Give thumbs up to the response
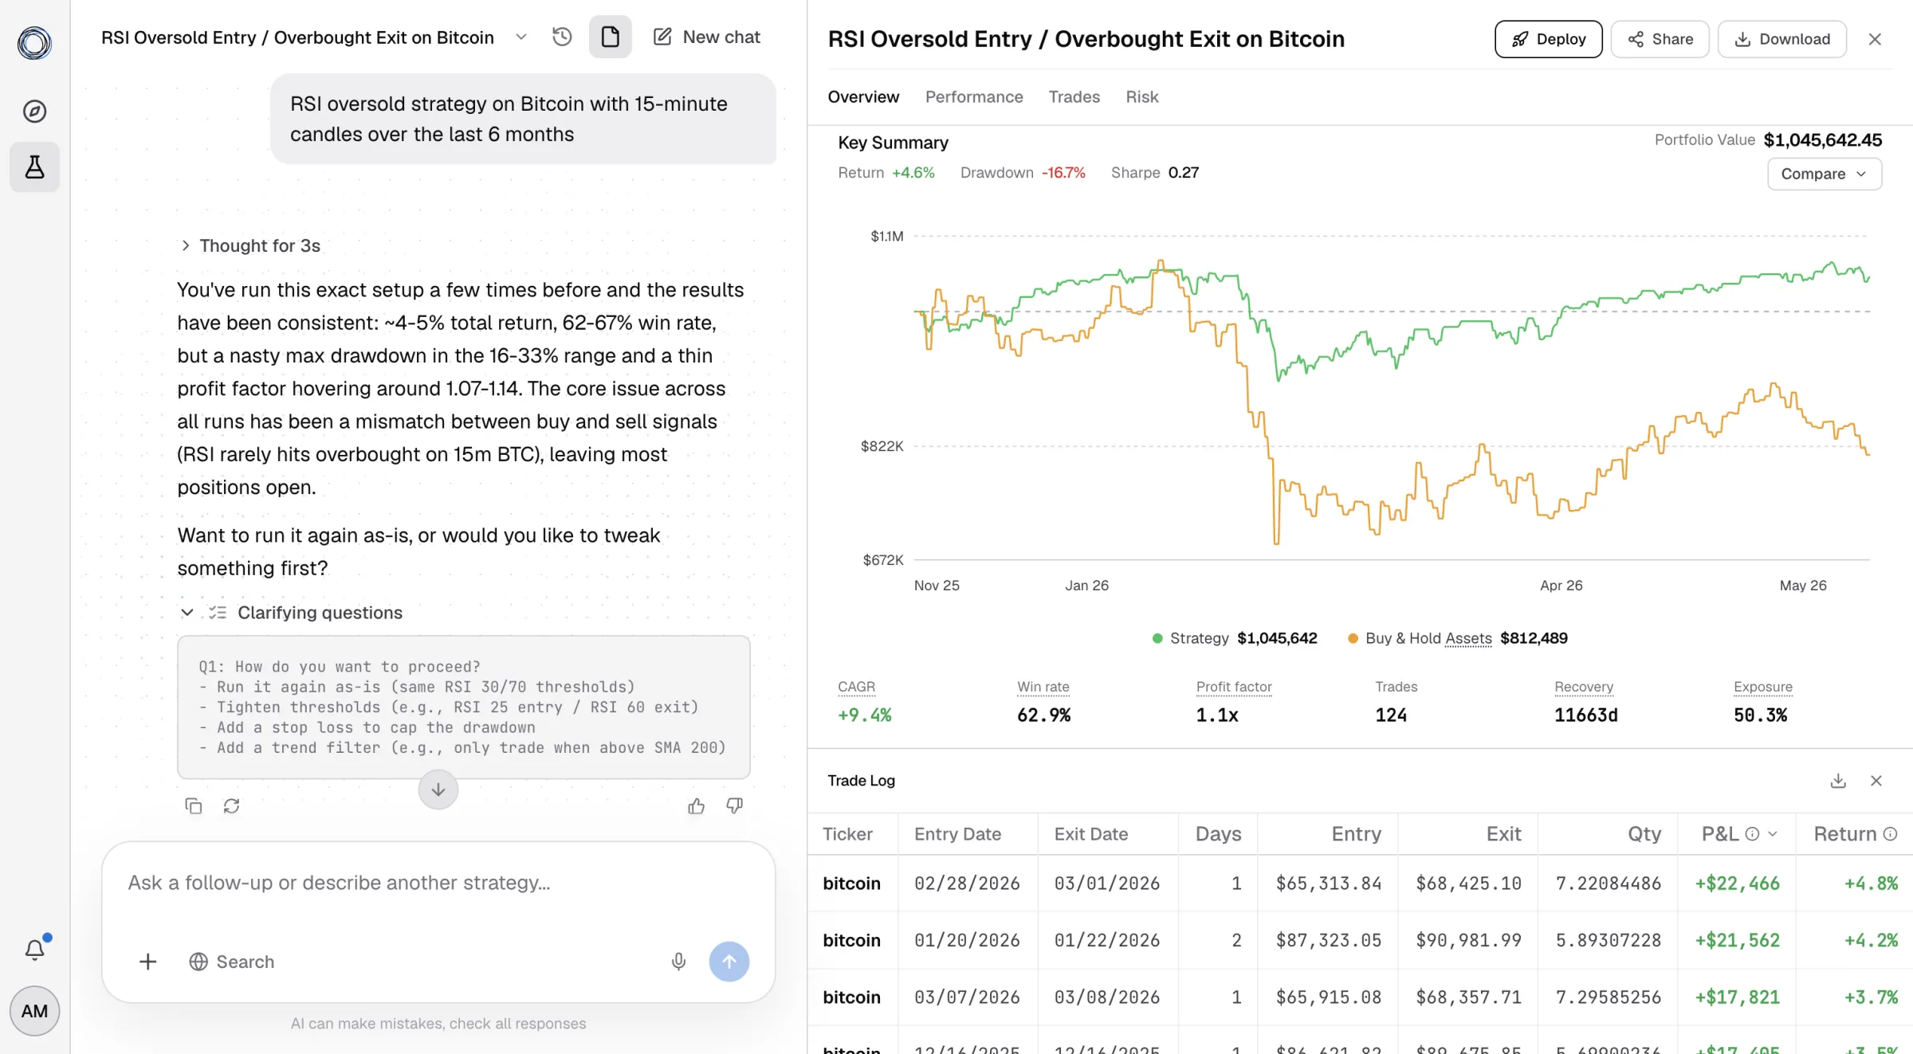Viewport: 1913px width, 1054px height. [696, 806]
